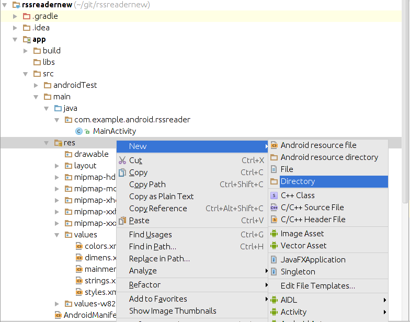Choose Replace in Path... entry
410x322 pixels.
192,259
